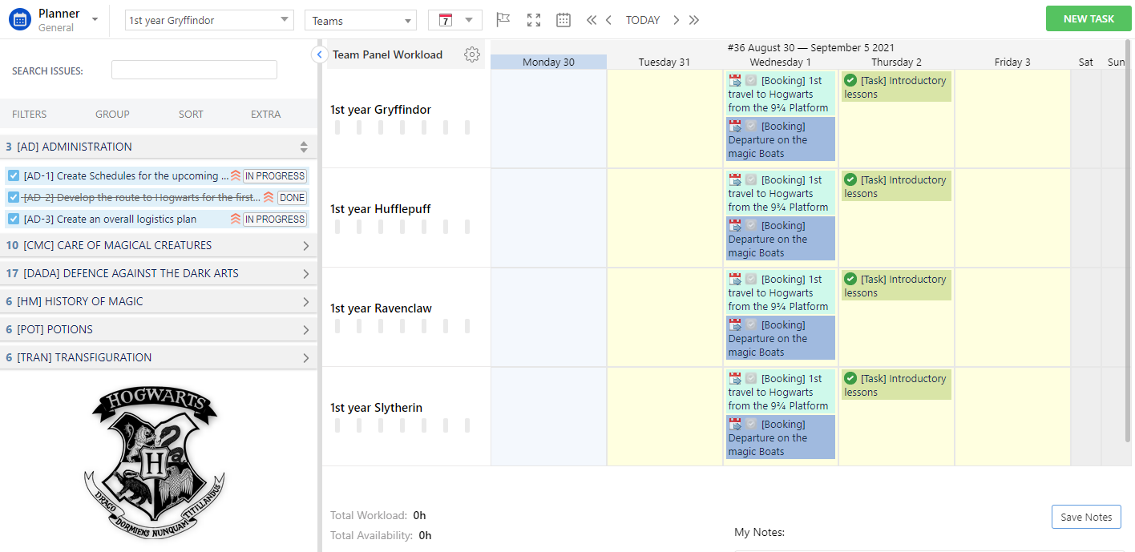
Task: Click the priority icon on AD-2
Action: [269, 197]
